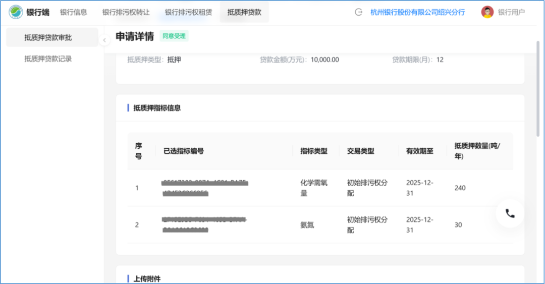Click the 化学需氧量 cell

coord(314,188)
